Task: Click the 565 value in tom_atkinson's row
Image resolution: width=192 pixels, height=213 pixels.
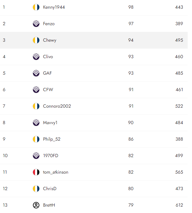Action: [179, 172]
